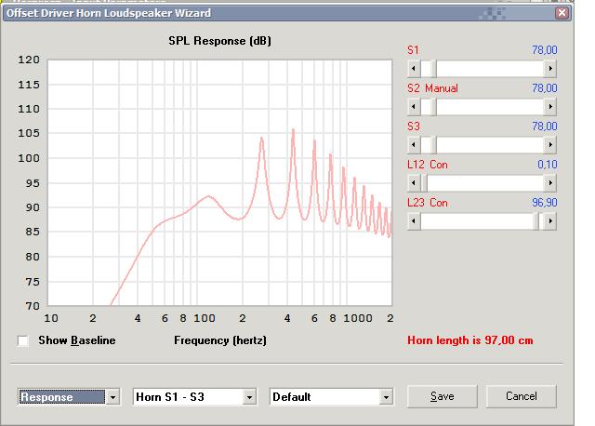
Task: Click the S1 slider right arrow
Action: click(x=550, y=69)
